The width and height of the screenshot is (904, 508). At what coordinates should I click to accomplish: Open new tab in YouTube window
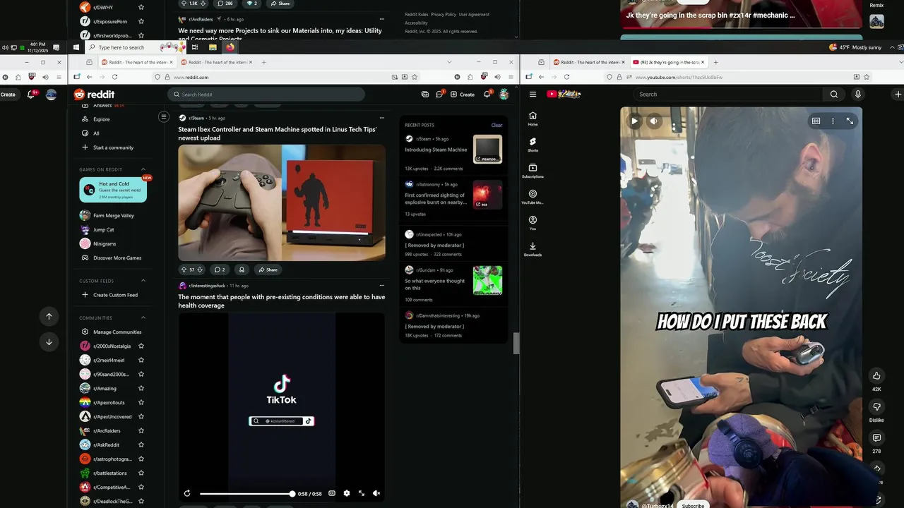[715, 62]
